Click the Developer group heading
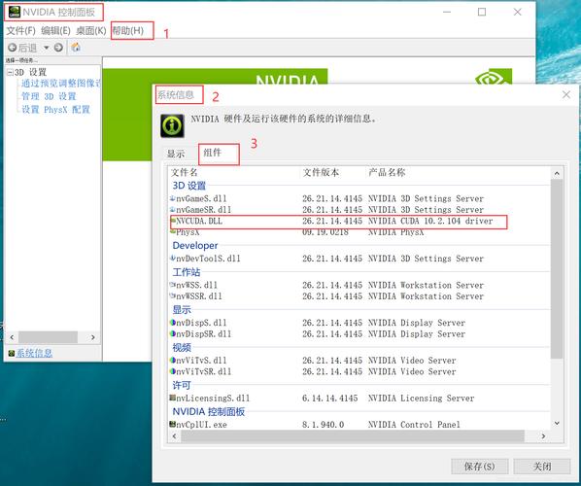The height and width of the screenshot is (486, 581). (195, 245)
